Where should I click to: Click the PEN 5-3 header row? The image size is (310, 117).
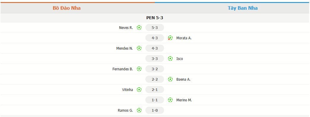coord(155,18)
